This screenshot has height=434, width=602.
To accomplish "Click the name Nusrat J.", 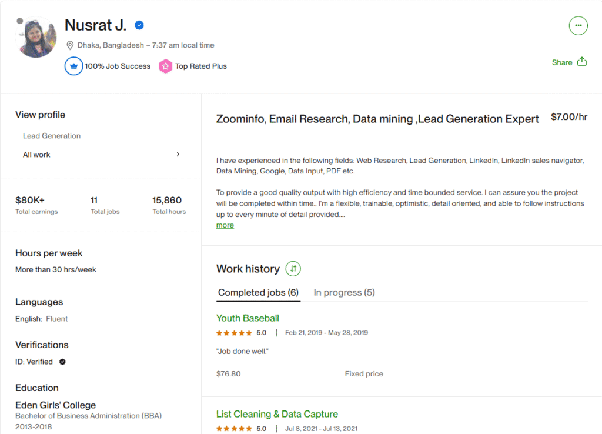I will [96, 25].
